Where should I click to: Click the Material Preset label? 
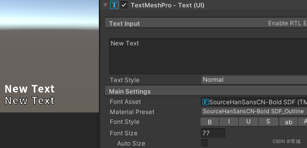[132, 112]
